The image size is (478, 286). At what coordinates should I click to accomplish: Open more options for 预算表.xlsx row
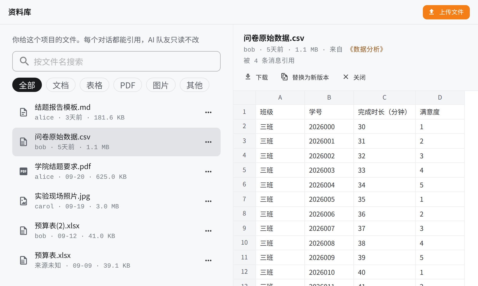click(208, 260)
